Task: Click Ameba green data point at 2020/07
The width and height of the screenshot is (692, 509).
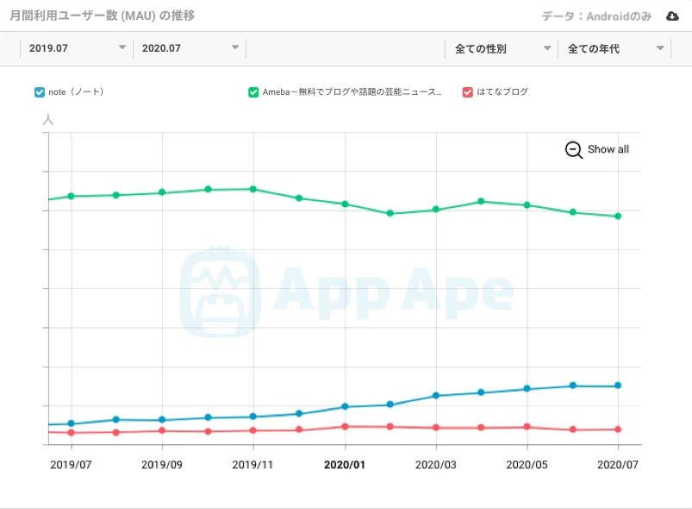Action: pos(618,216)
